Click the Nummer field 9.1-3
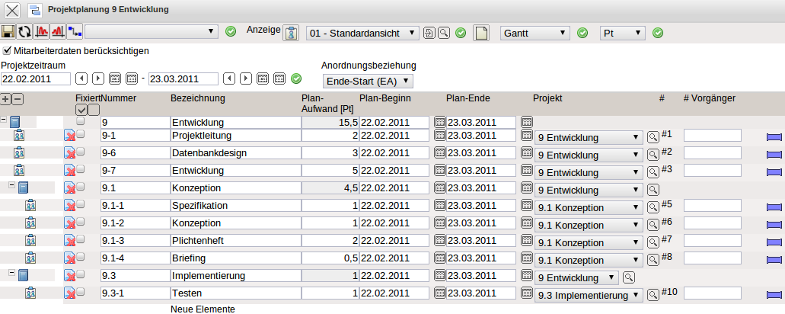The image size is (785, 314). click(135, 240)
